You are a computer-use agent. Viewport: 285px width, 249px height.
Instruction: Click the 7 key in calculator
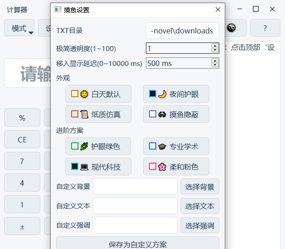(22, 161)
